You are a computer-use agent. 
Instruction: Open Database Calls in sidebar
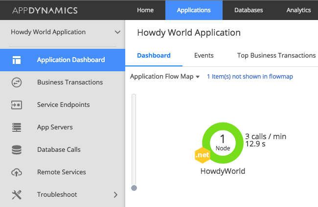(x=63, y=150)
